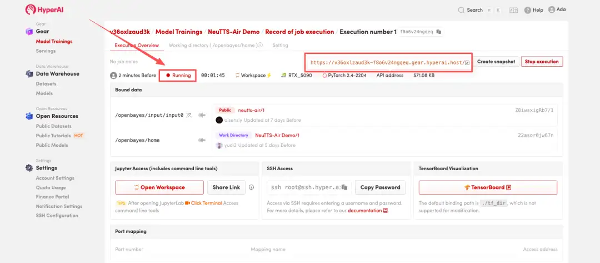Click the Gear section icon in sidebar
The width and height of the screenshot is (600, 263).
coord(29,31)
